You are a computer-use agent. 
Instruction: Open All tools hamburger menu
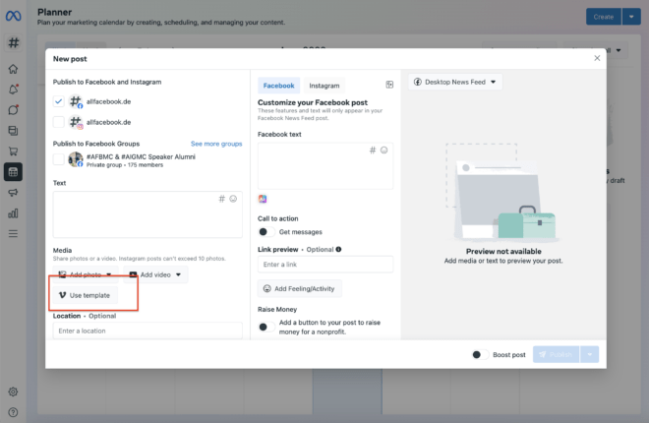click(13, 234)
